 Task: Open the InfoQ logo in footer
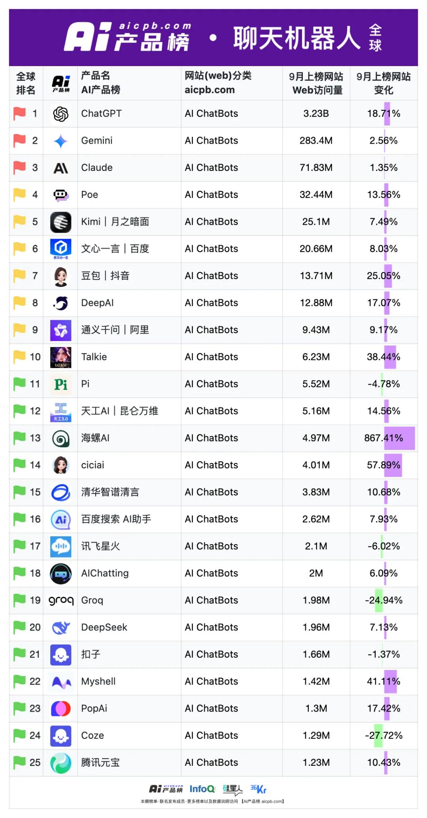[x=202, y=789]
